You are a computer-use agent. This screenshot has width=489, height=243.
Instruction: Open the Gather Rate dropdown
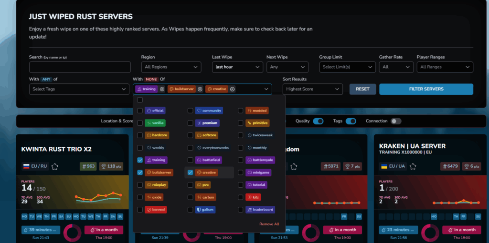[x=396, y=67]
